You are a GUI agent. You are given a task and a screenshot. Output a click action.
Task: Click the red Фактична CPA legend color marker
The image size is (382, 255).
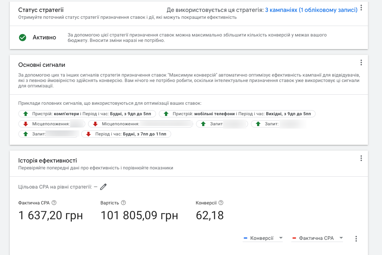[294, 238]
